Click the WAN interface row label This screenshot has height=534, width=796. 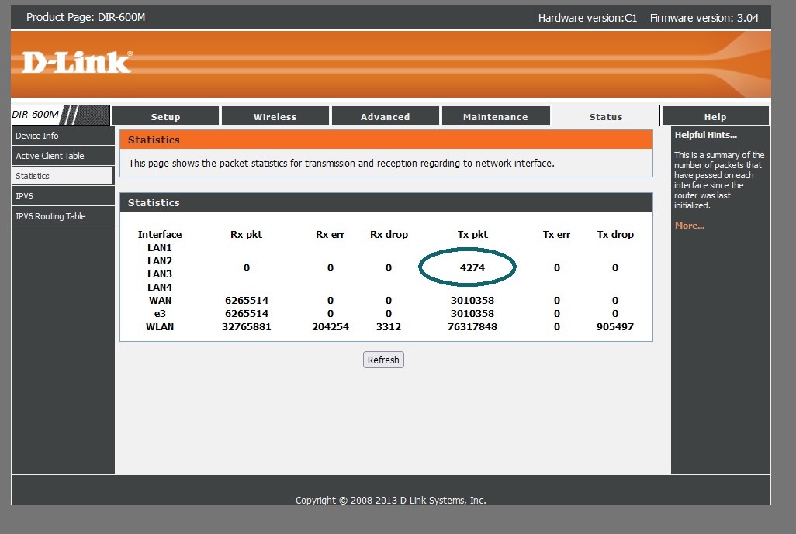[x=160, y=300]
